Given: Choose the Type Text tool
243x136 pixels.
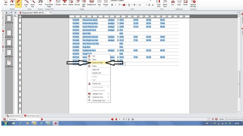Looking at the screenshot, I should (x=158, y=4).
